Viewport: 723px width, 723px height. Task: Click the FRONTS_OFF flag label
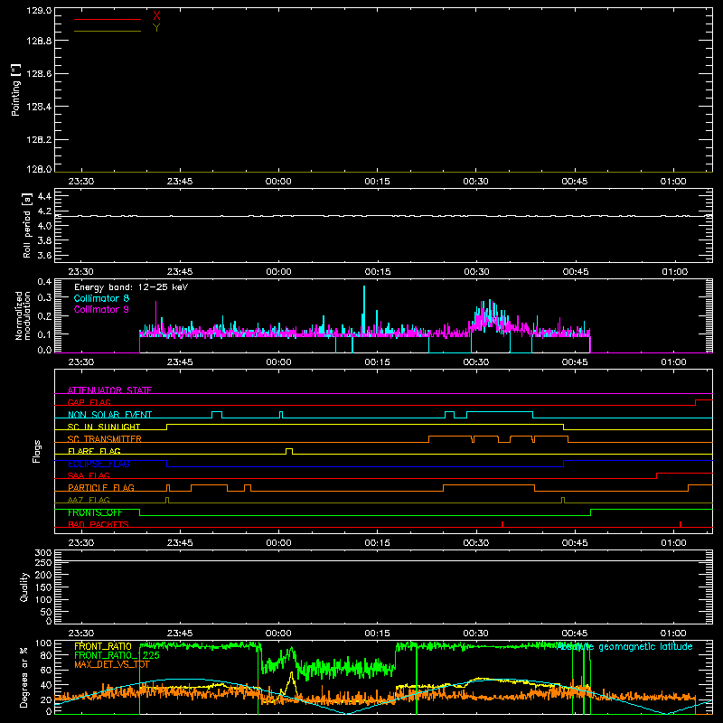pos(95,512)
